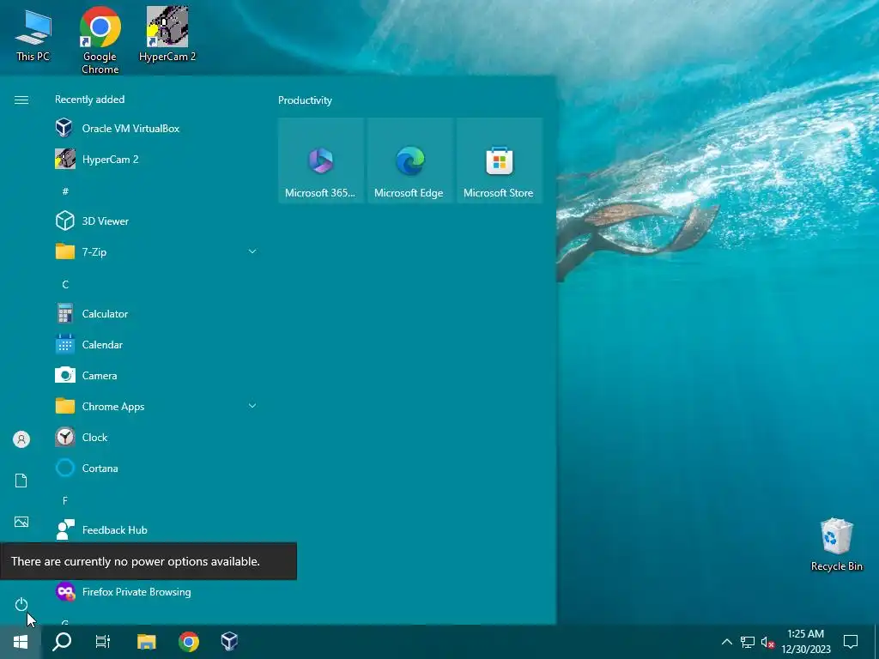Click the Productivity group title
Screen dimensions: 879x659
(x=305, y=100)
